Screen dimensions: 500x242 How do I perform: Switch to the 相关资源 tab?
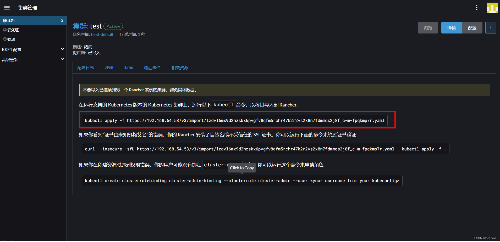tap(180, 68)
